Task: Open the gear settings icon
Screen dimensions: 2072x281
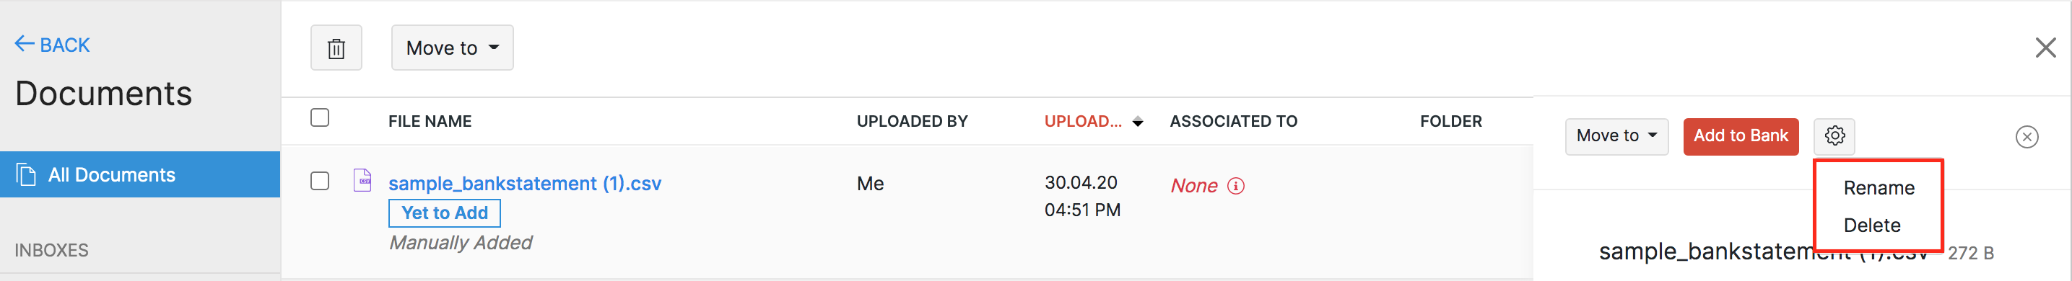Action: 1834,135
